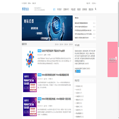Advance banner with the right arrow
119x119 pixels.
71,28
